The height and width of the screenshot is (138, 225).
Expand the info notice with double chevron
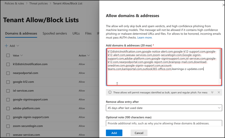[212, 92]
